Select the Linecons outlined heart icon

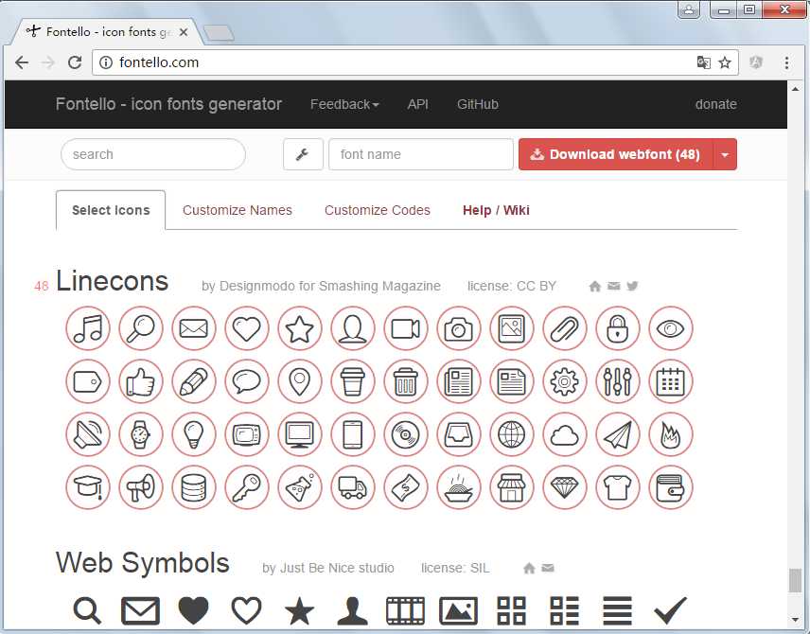click(247, 328)
